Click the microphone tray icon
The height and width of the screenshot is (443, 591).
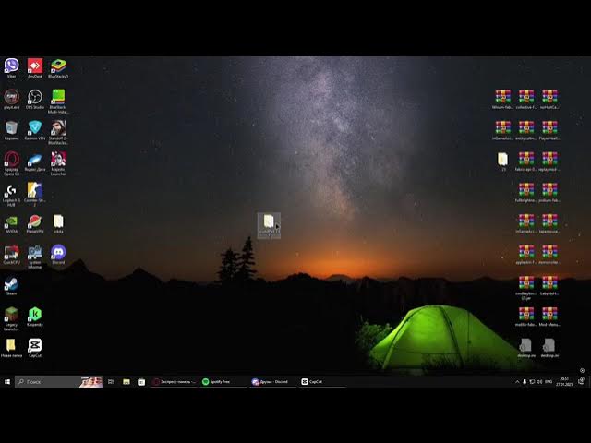tap(525, 381)
